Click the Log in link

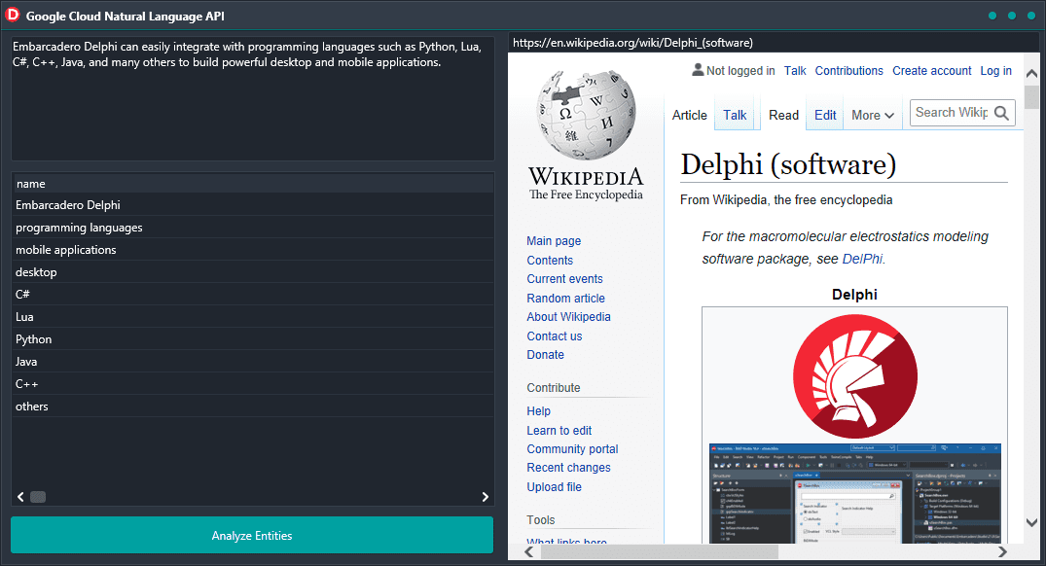point(995,71)
